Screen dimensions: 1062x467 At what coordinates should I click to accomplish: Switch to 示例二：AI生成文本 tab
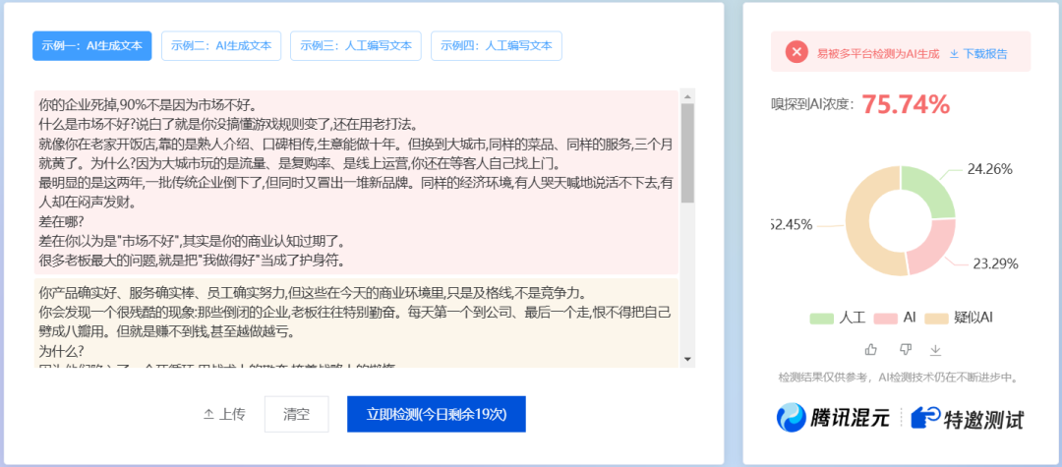tap(221, 45)
